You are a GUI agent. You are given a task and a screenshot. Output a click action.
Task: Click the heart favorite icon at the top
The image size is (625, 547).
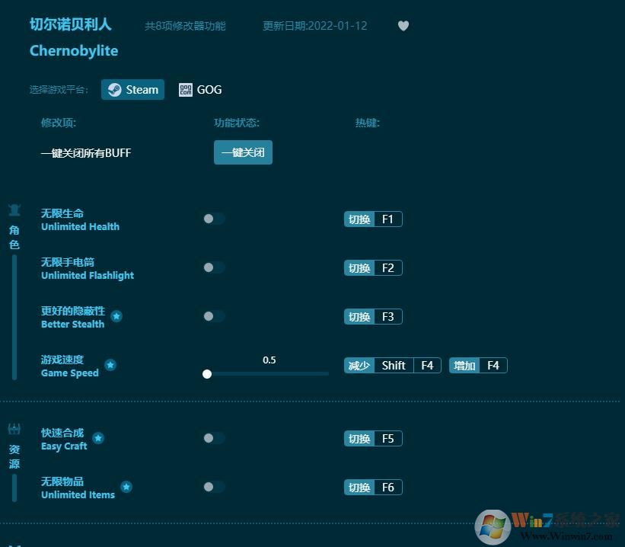(403, 25)
